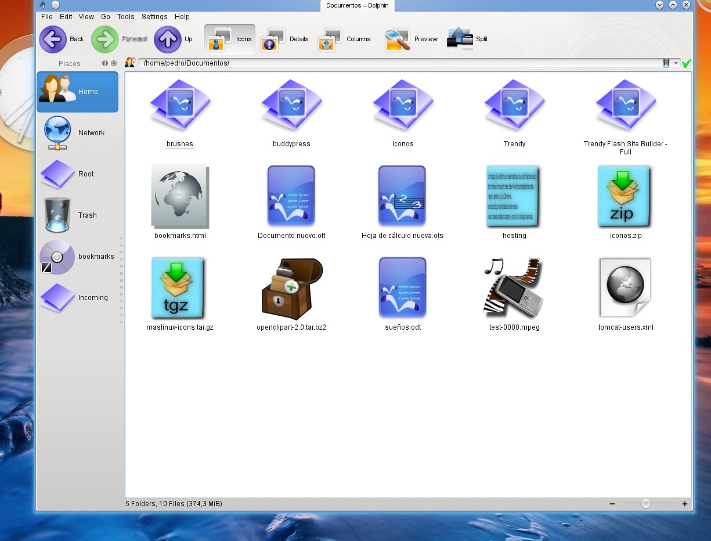Select the buddypress folder
The image size is (711, 541).
(x=291, y=104)
